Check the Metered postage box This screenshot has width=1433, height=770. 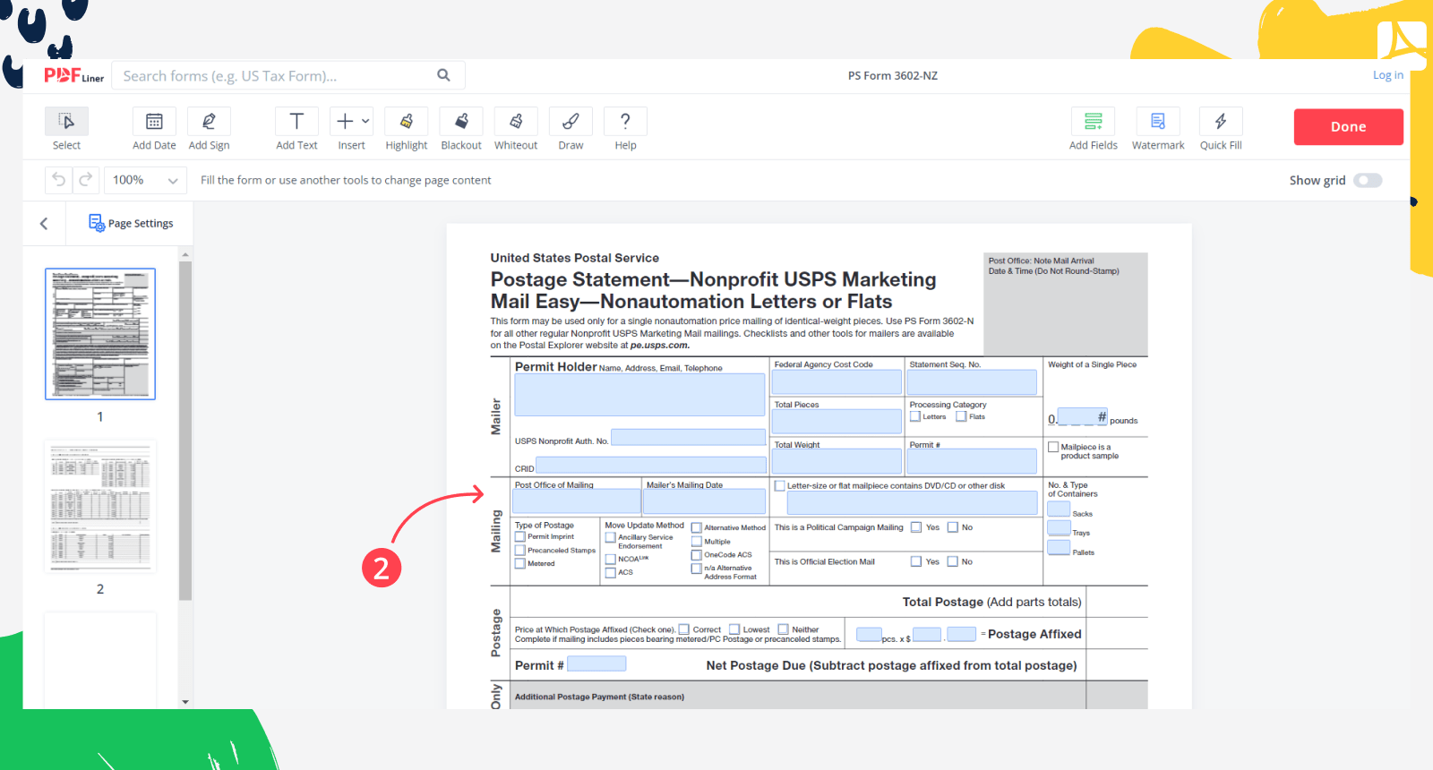(520, 564)
